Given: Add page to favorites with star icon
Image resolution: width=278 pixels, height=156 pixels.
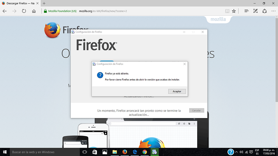Looking at the screenshot, I should [x=234, y=11].
